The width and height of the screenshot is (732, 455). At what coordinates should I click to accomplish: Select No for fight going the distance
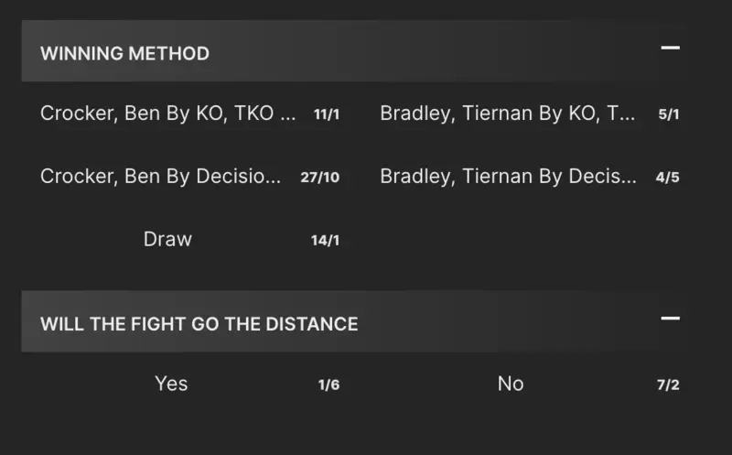coord(511,384)
